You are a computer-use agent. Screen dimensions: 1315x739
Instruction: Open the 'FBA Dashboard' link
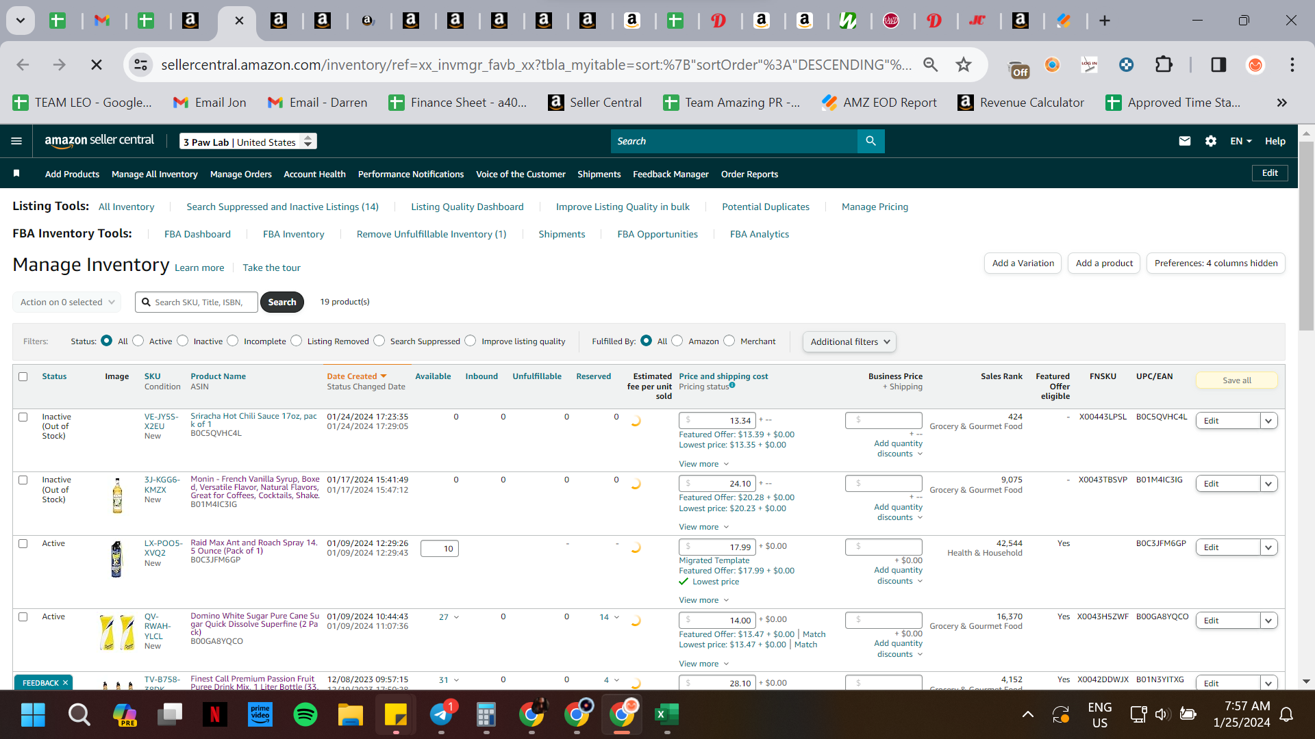pyautogui.click(x=197, y=234)
